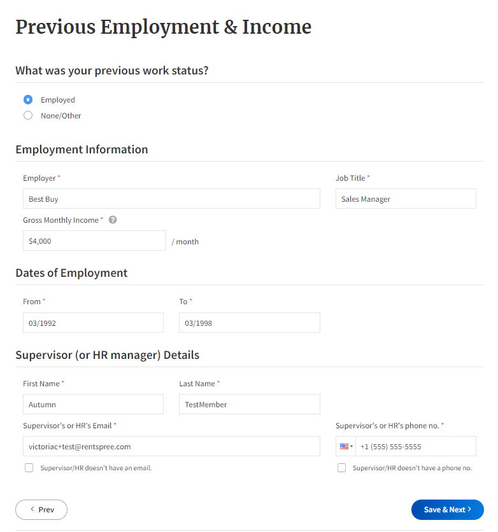Select the Job Title field with Sales Manager
498x532 pixels.
pyautogui.click(x=406, y=199)
